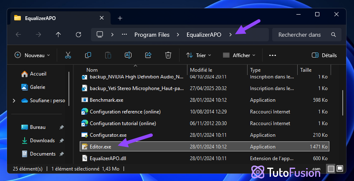
Task: Open the Nouveau dropdown menu
Action: tap(32, 55)
